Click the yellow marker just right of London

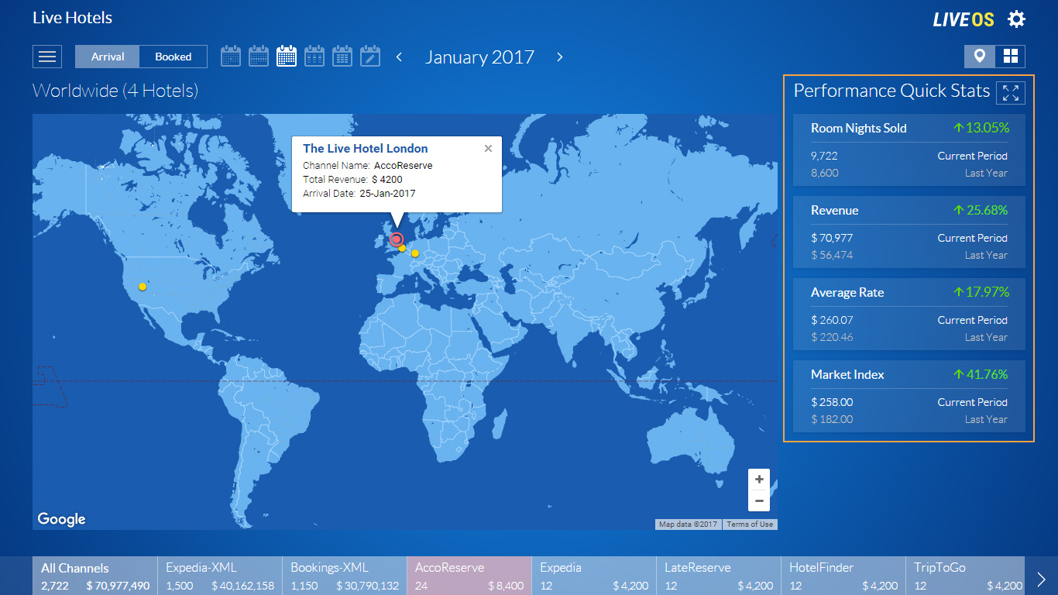(x=402, y=248)
